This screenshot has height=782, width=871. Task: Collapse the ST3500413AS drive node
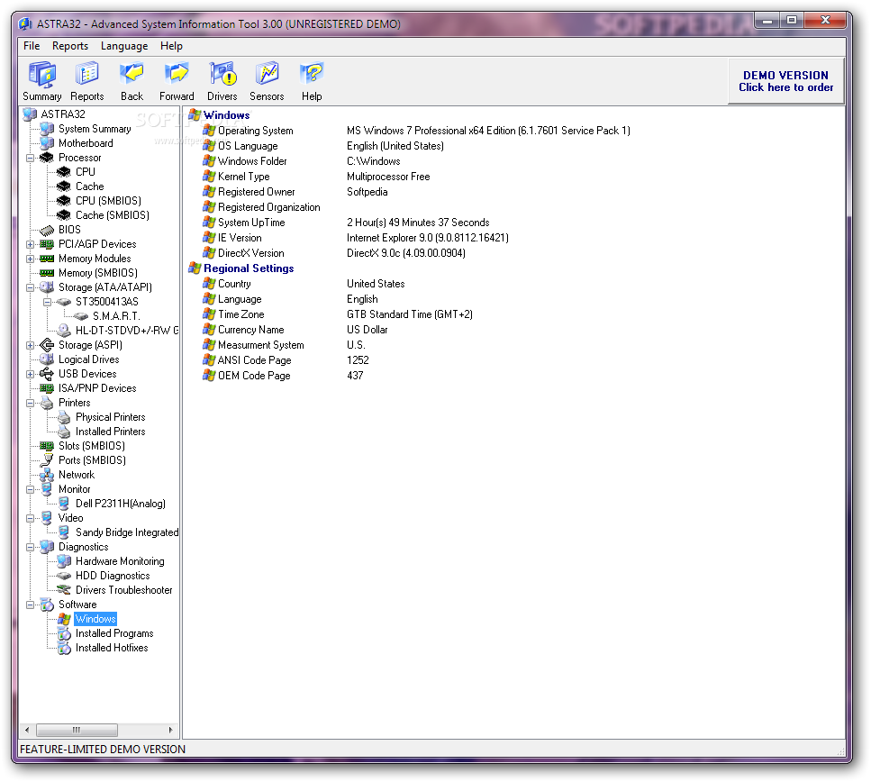(47, 303)
